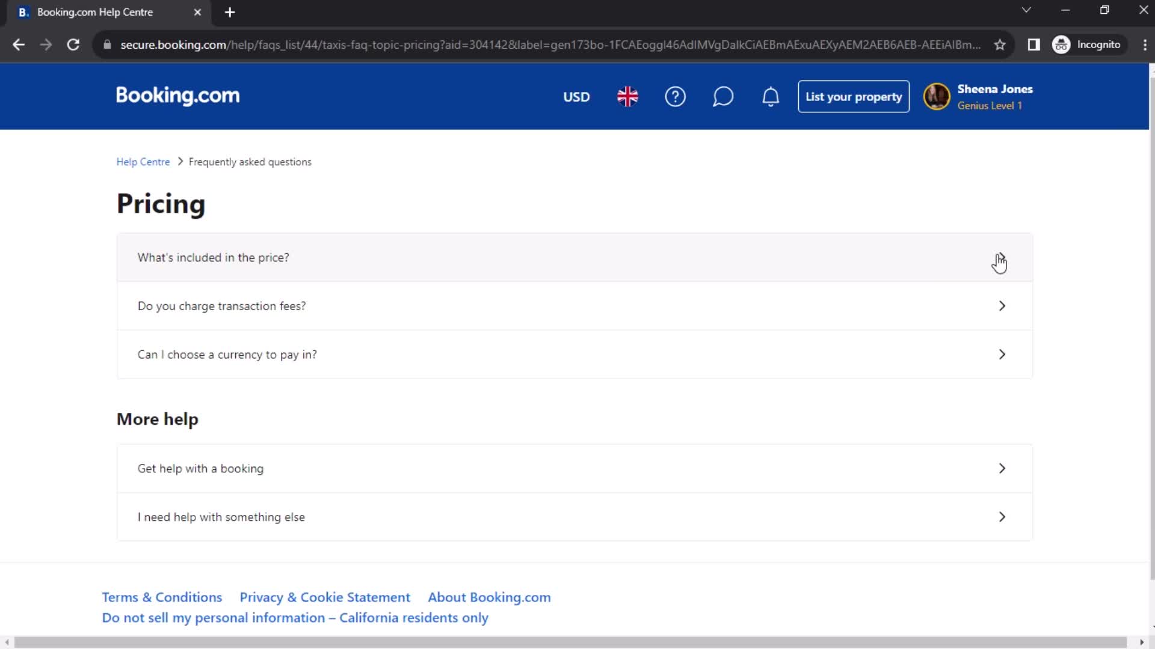Viewport: 1155px width, 649px height.
Task: Open the messages chat icon
Action: (722, 96)
